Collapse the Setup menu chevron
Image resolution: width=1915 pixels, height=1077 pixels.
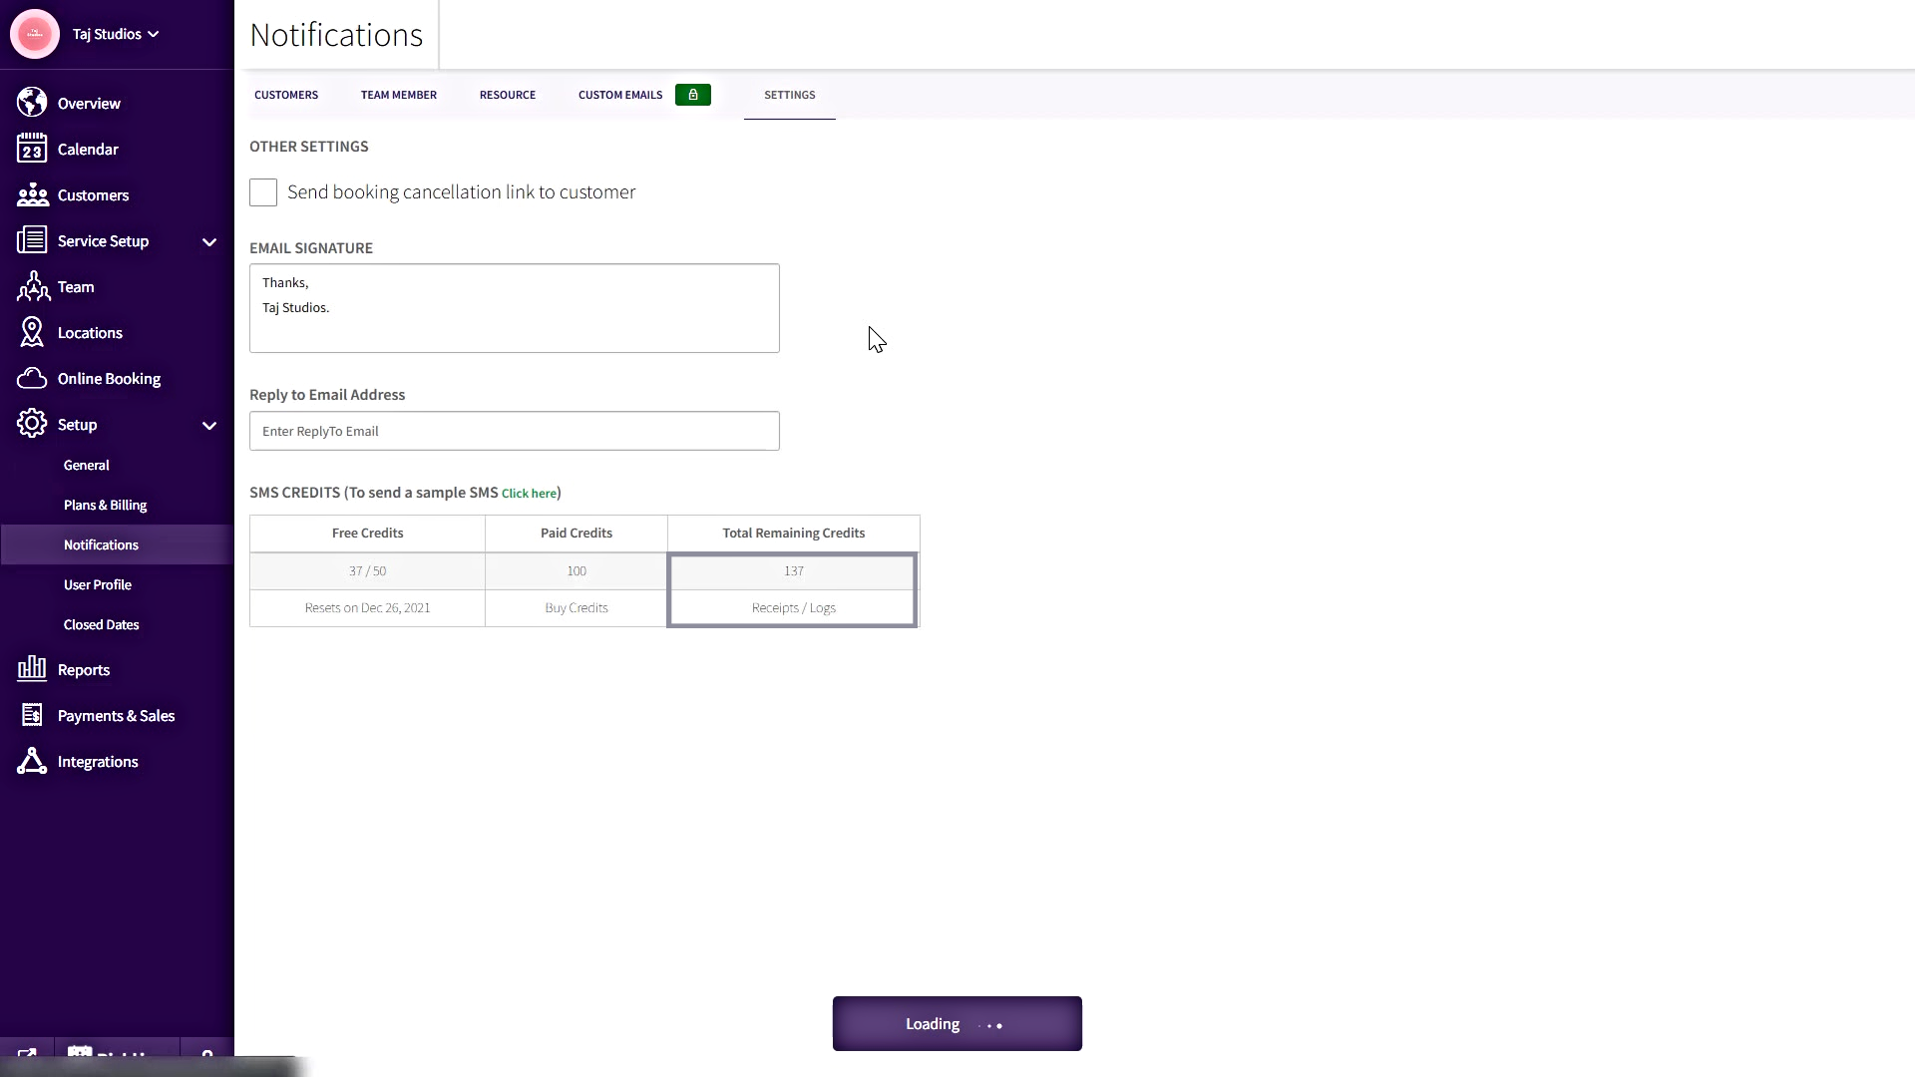[209, 426]
